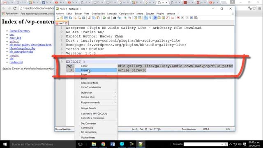263x148 pixels.
Task: Open the readme.txt link
Action: pyautogui.click(x=16, y=62)
